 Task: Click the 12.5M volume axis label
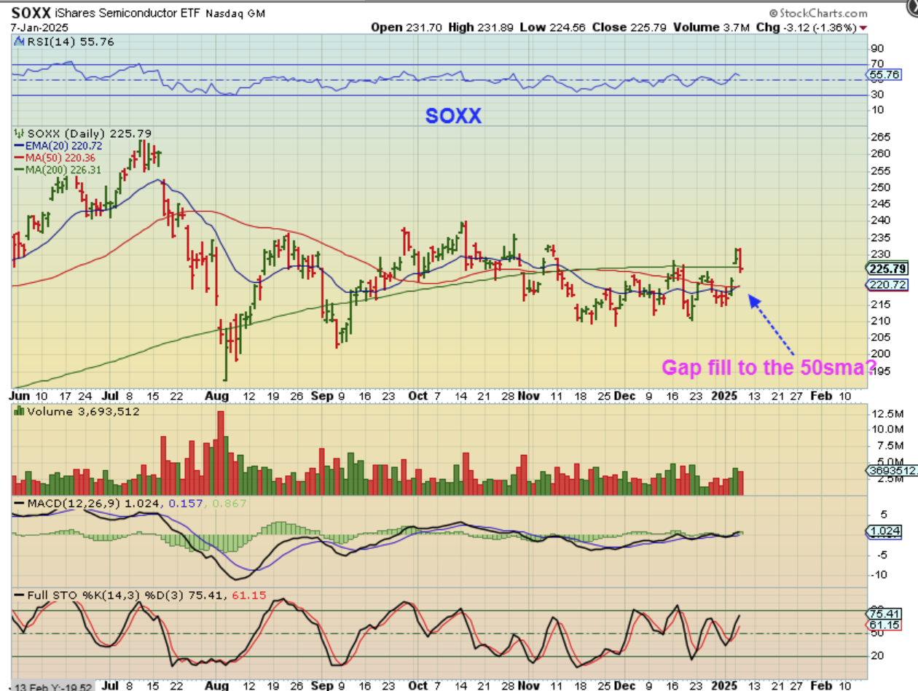886,414
